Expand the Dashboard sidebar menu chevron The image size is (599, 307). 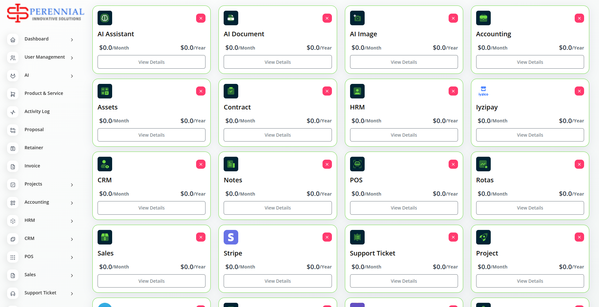click(x=72, y=40)
